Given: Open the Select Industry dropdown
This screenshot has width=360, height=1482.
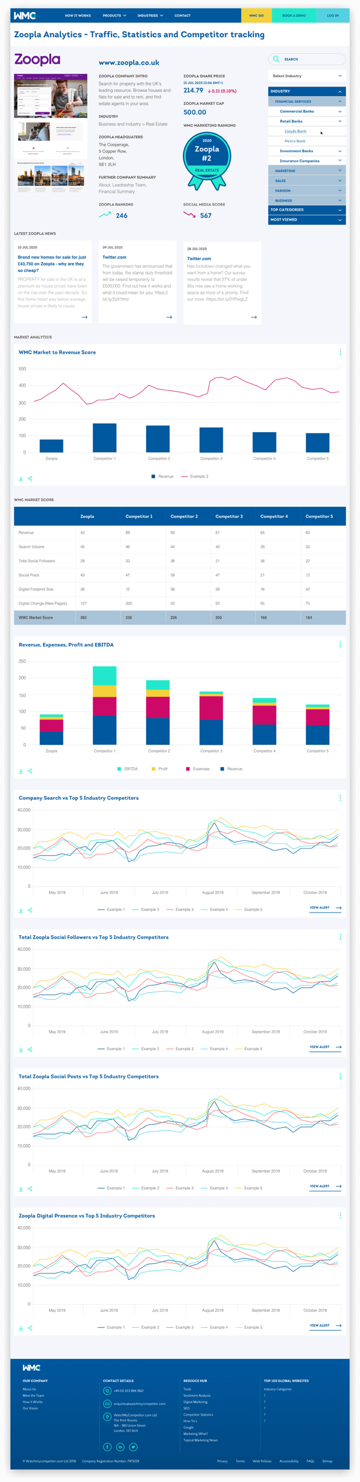Looking at the screenshot, I should point(306,76).
